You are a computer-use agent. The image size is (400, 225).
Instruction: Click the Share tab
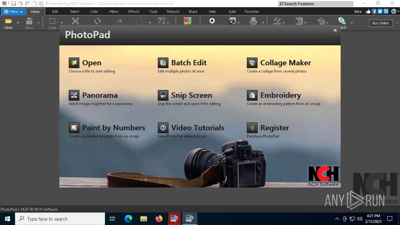[193, 12]
